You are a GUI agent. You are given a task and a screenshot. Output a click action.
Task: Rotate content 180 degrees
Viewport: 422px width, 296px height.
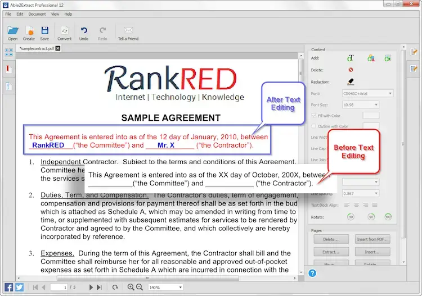(x=388, y=217)
